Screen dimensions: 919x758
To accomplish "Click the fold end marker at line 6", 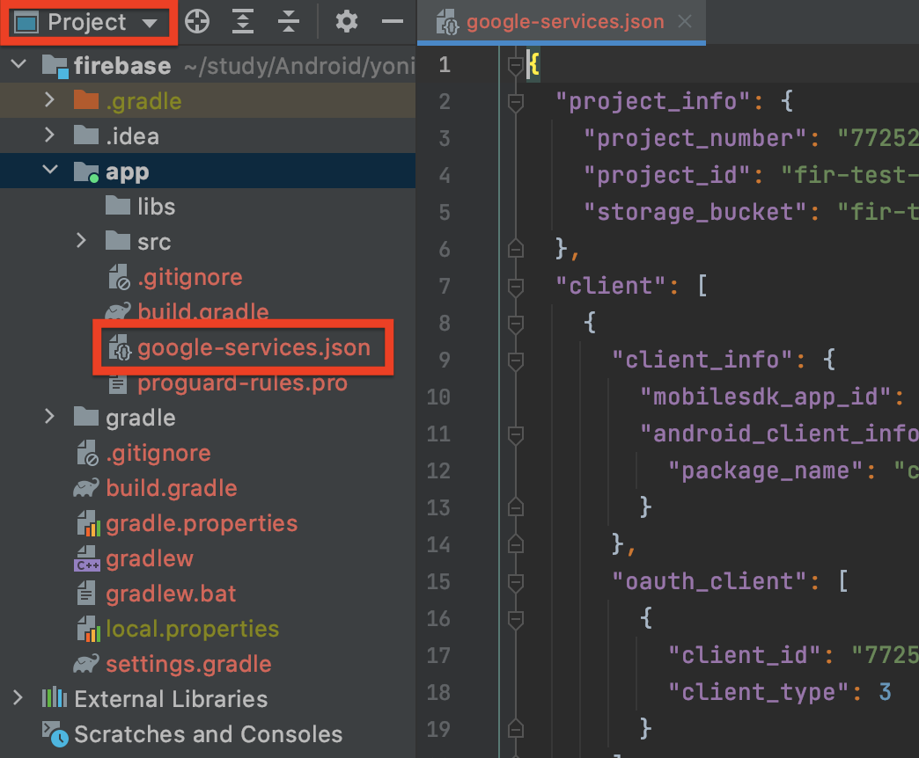I will (x=516, y=249).
